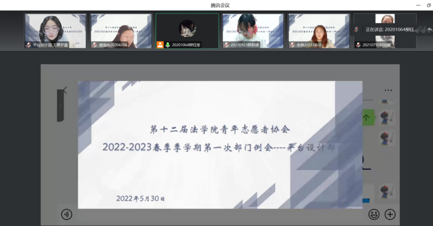Viewport: 433px width, 226px height.
Task: Tap the voice input icon at bottom left
Action: coord(66,214)
